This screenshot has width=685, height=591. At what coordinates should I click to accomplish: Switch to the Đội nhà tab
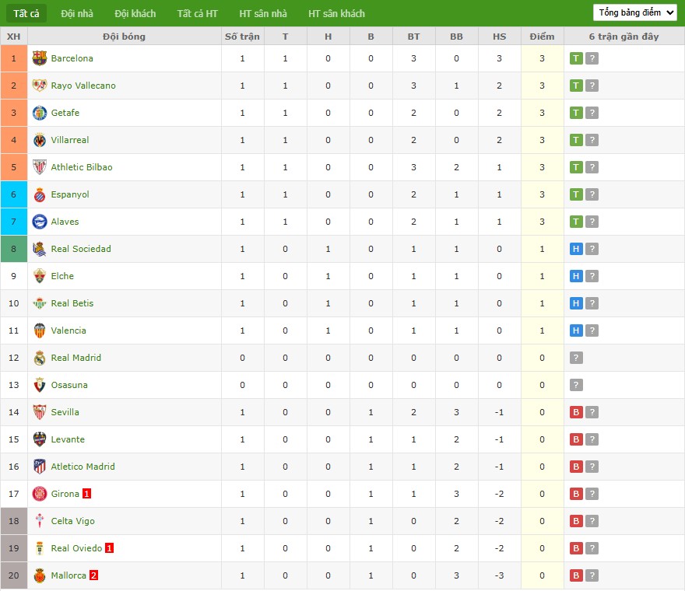pos(78,13)
